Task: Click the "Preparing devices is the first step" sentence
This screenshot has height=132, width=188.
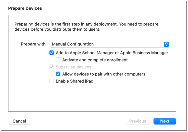Action: [x=86, y=24]
